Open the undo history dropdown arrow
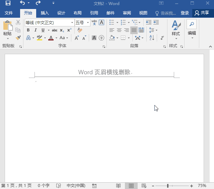The height and width of the screenshot is (189, 214). coord(29,3)
